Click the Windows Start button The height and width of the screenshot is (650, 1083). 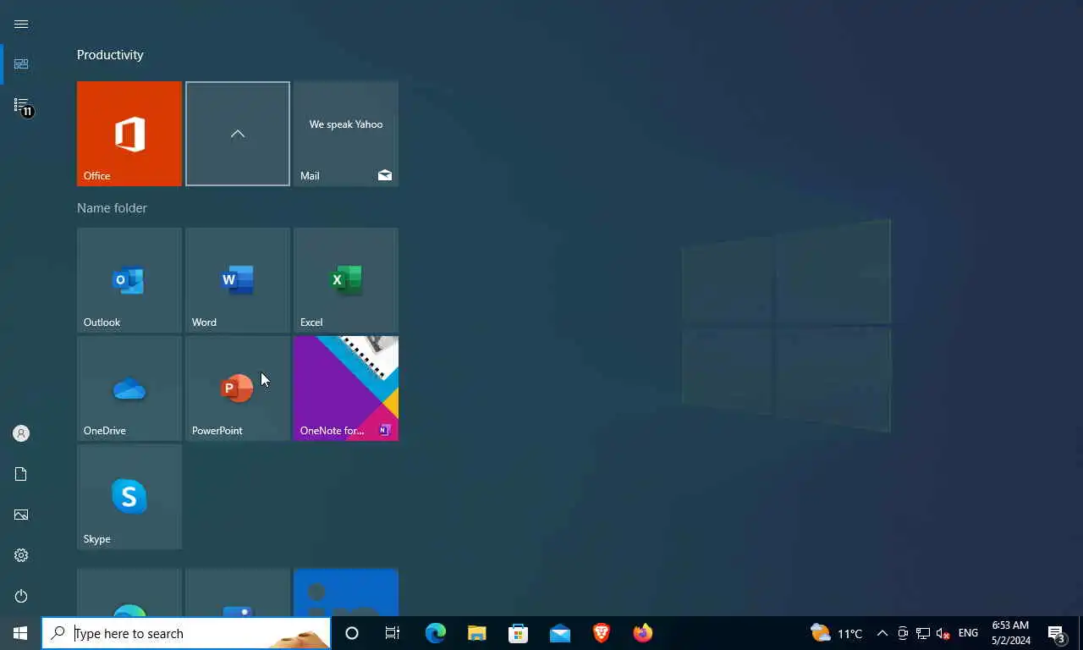point(20,633)
